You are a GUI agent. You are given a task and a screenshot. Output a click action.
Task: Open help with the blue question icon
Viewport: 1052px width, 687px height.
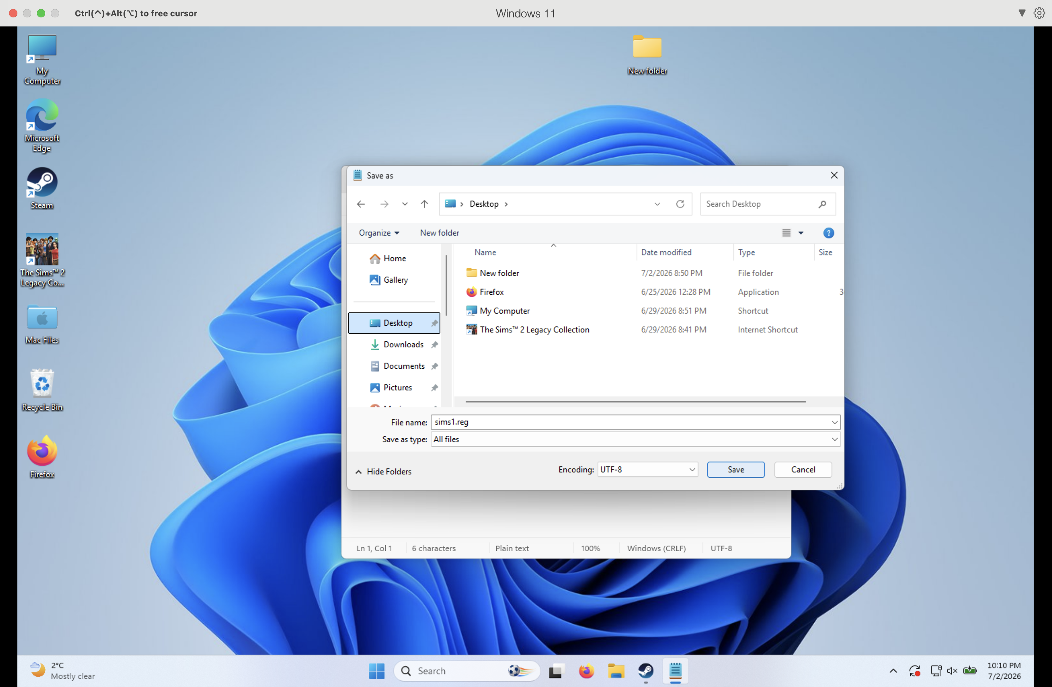[x=828, y=233]
